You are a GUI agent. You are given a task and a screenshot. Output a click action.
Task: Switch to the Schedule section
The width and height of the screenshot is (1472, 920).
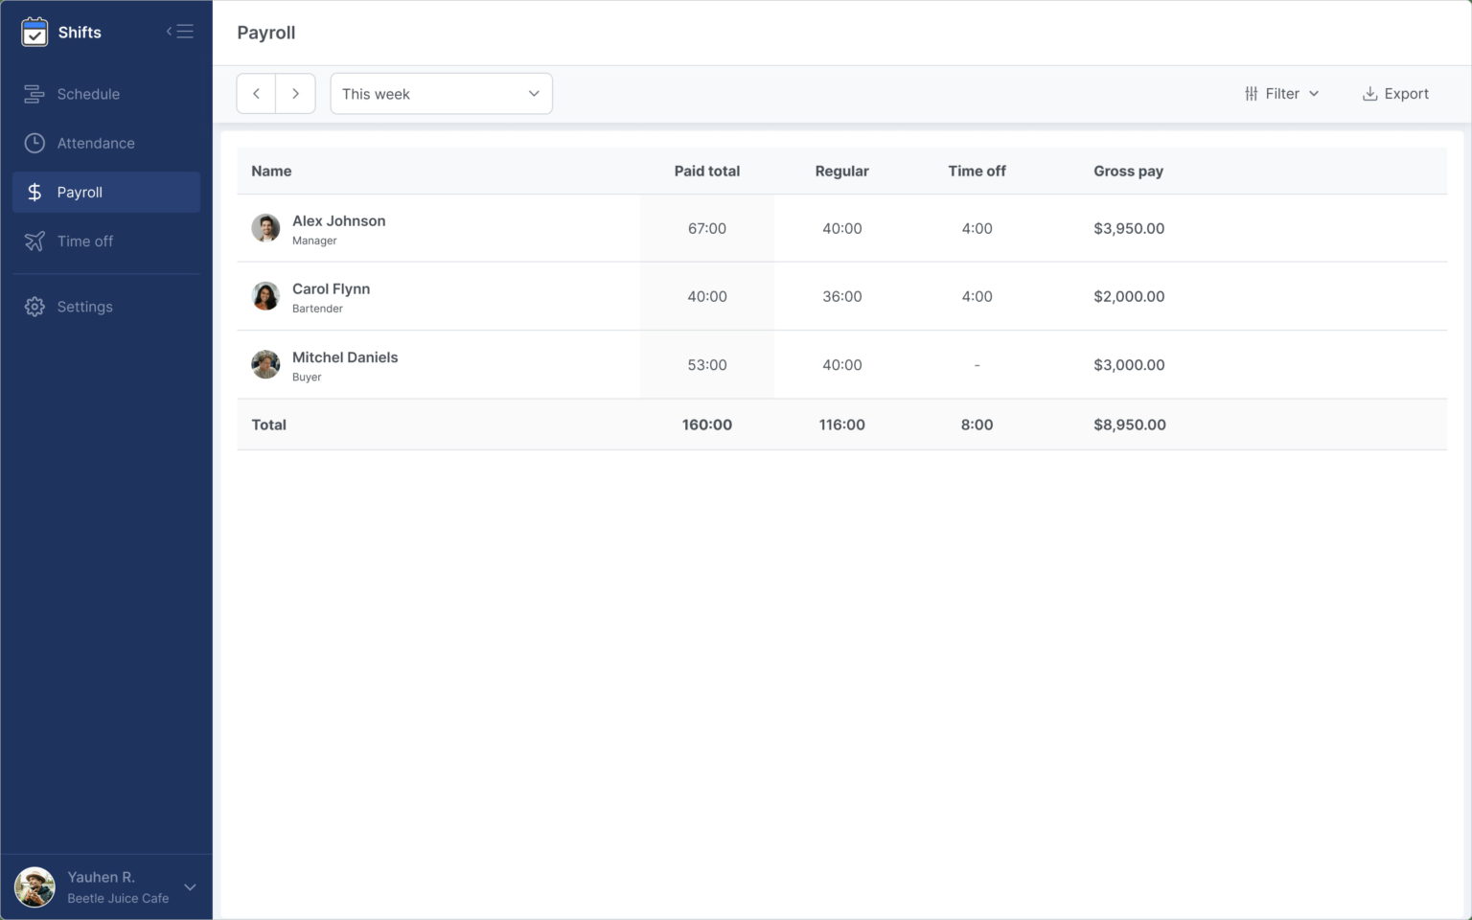(x=88, y=94)
